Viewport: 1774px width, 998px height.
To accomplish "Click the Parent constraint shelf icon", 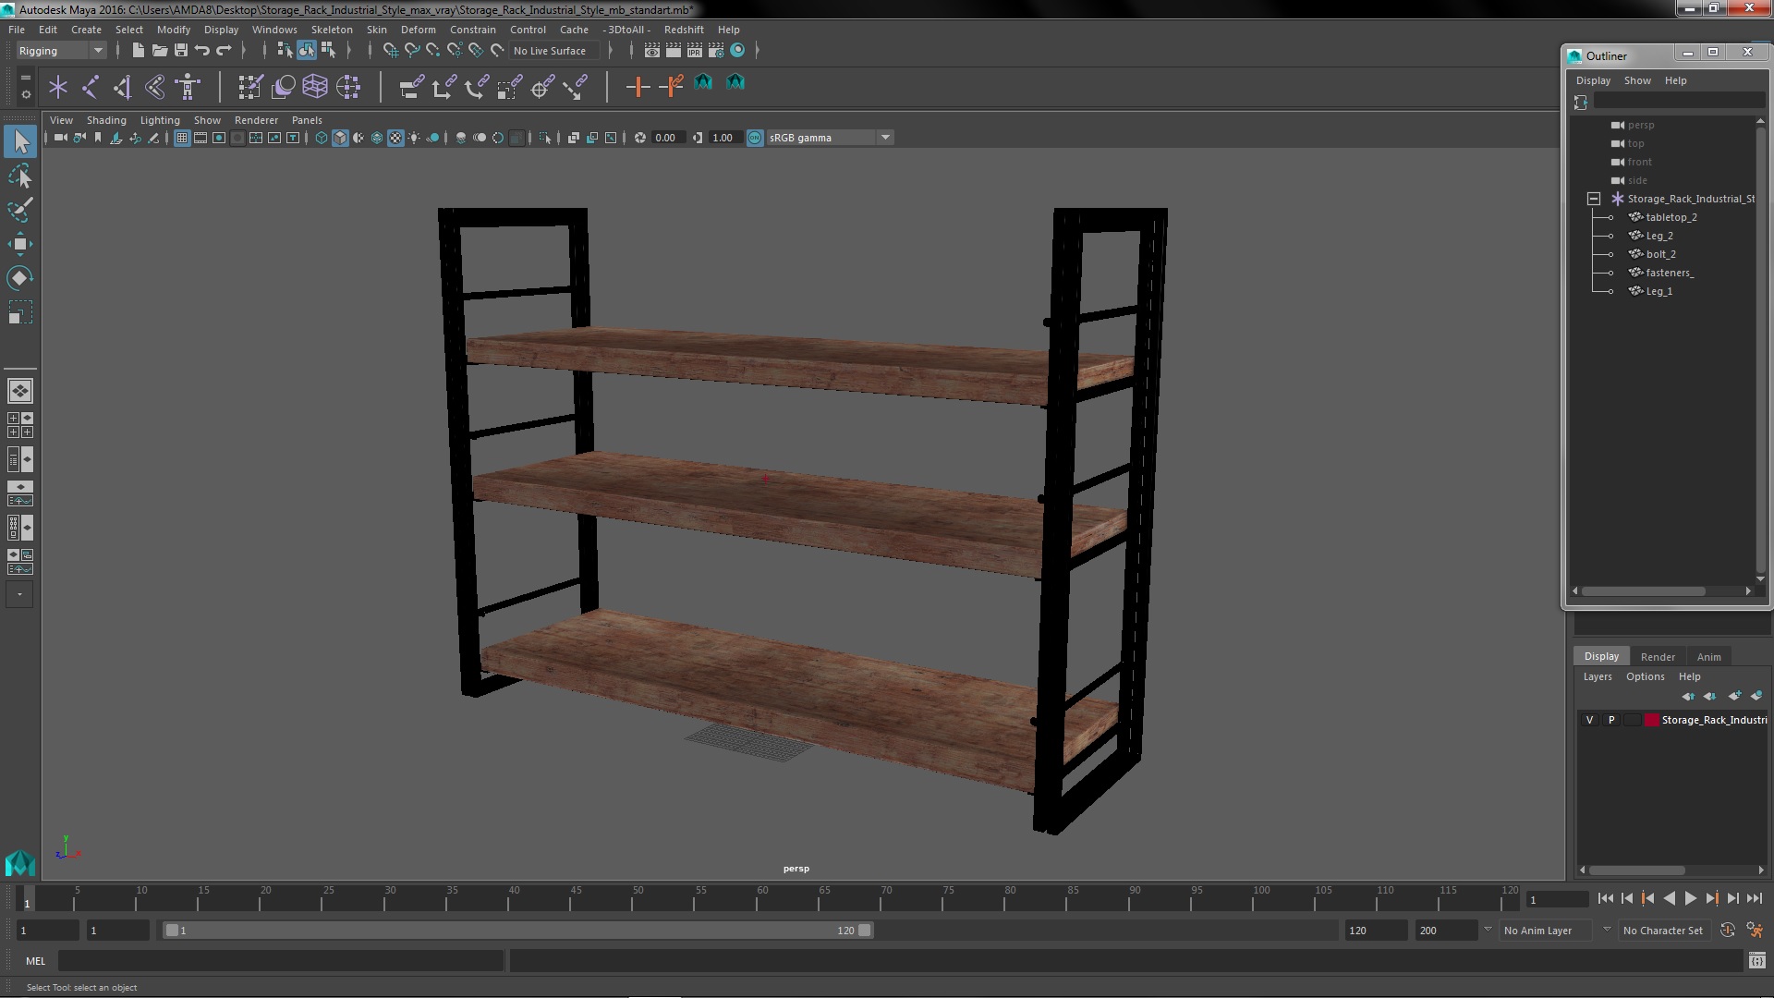I will pyautogui.click(x=412, y=87).
